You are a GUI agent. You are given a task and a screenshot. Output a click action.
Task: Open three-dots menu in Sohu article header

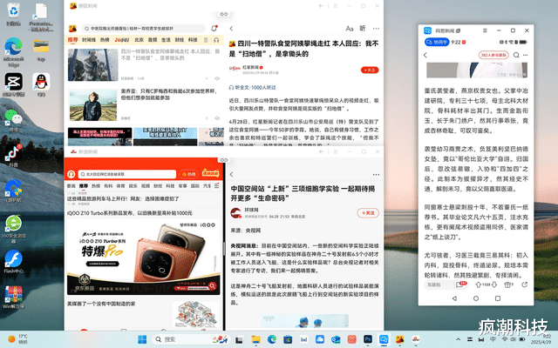click(376, 29)
